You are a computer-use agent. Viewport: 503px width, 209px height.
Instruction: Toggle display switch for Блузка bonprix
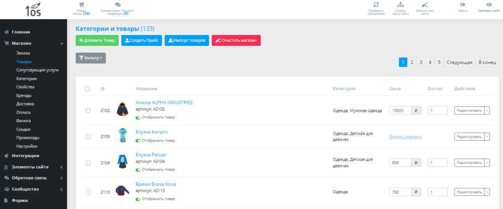pyautogui.click(x=138, y=140)
